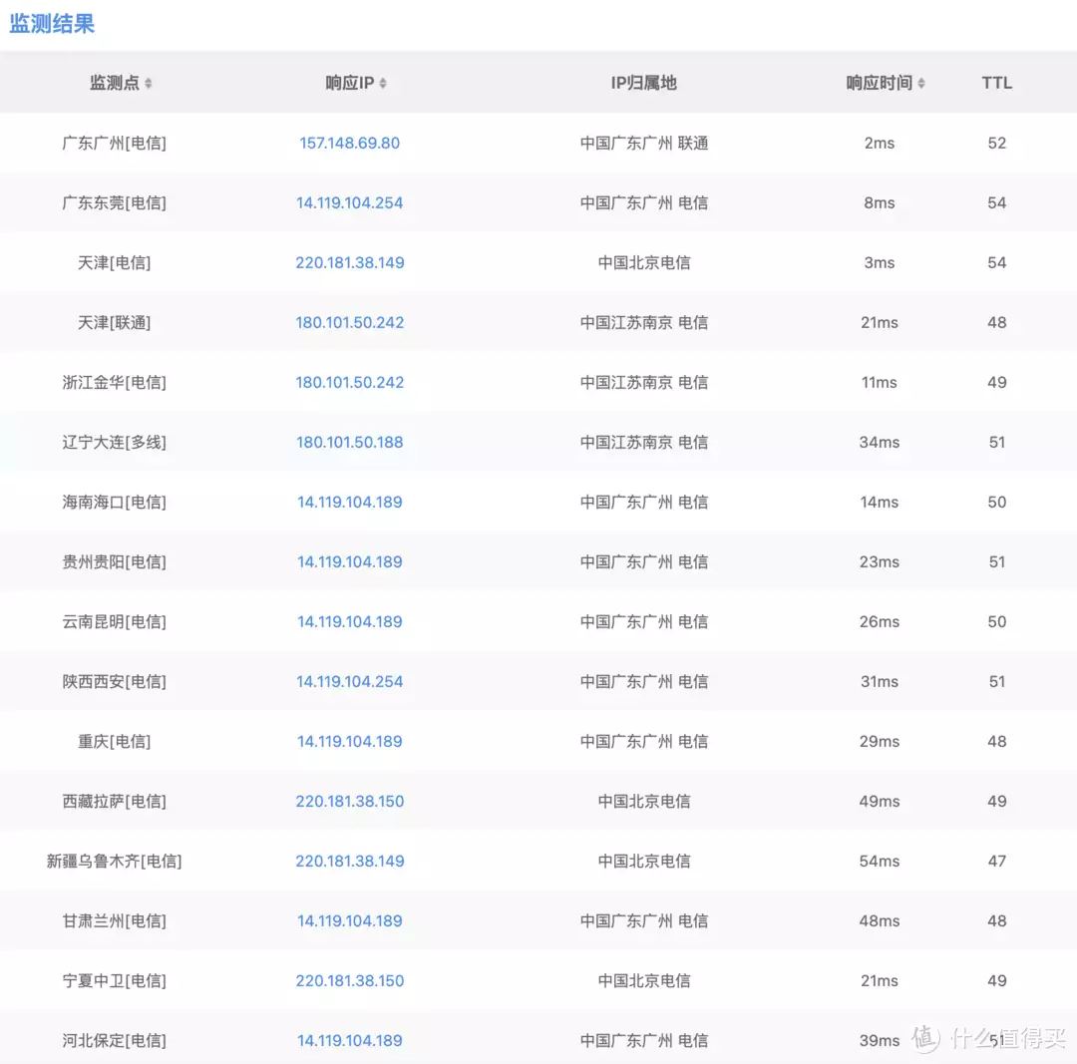Click IP link 220.181.38.149 in 天津[电信] row
The width and height of the screenshot is (1077, 1064).
click(x=349, y=262)
